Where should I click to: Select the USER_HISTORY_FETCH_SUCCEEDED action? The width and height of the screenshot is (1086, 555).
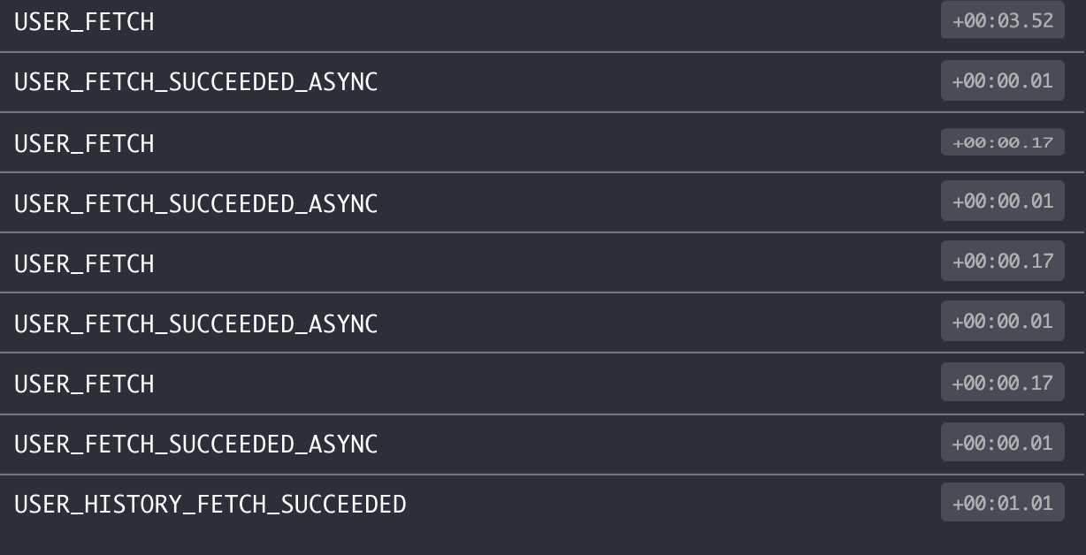coord(543,505)
